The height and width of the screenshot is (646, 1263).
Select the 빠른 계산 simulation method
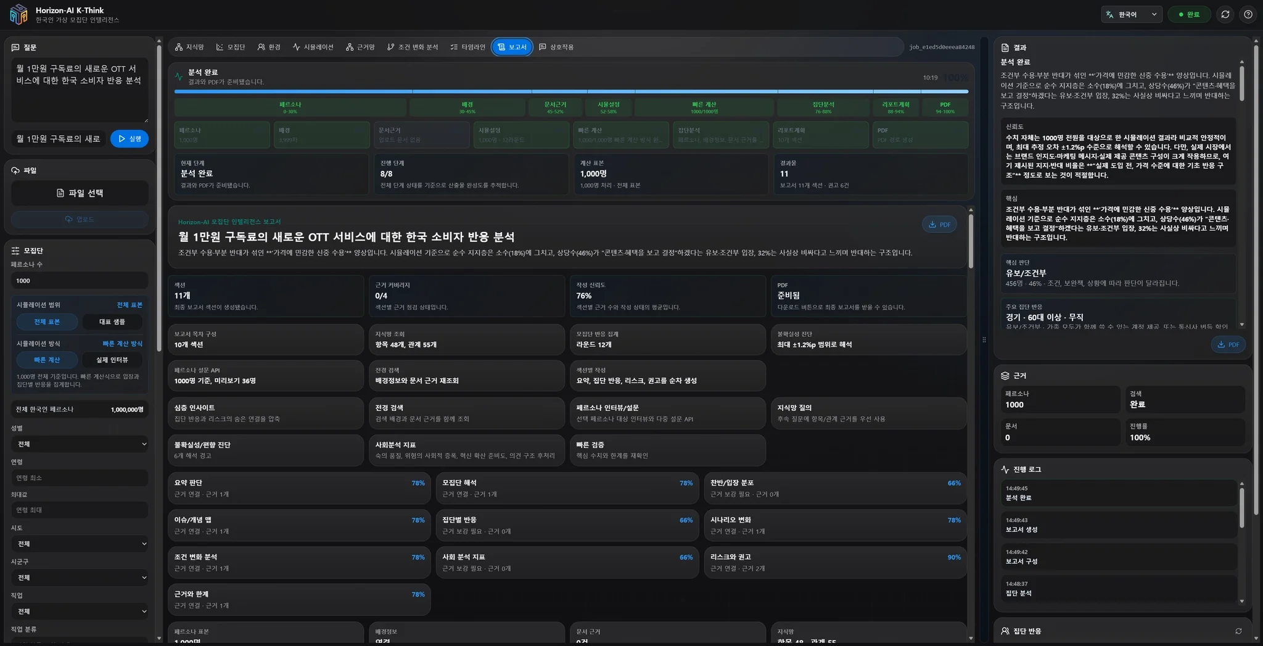(x=47, y=360)
